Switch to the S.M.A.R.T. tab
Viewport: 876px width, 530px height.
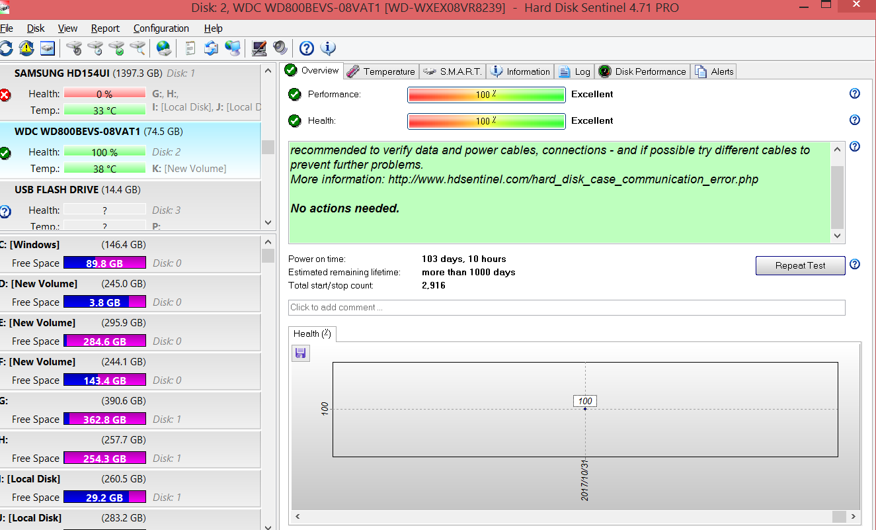pos(453,71)
